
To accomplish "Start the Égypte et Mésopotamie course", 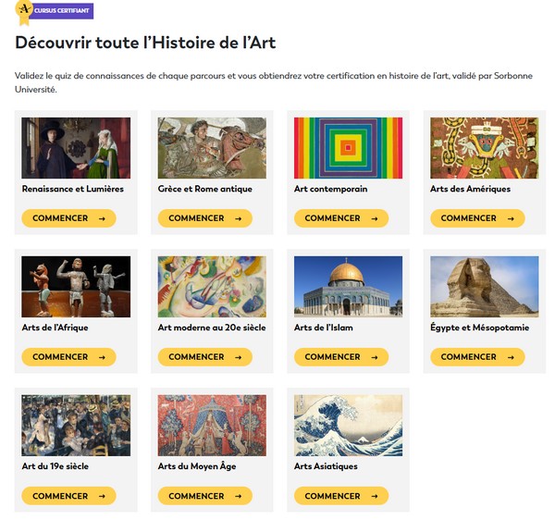I will click(477, 357).
